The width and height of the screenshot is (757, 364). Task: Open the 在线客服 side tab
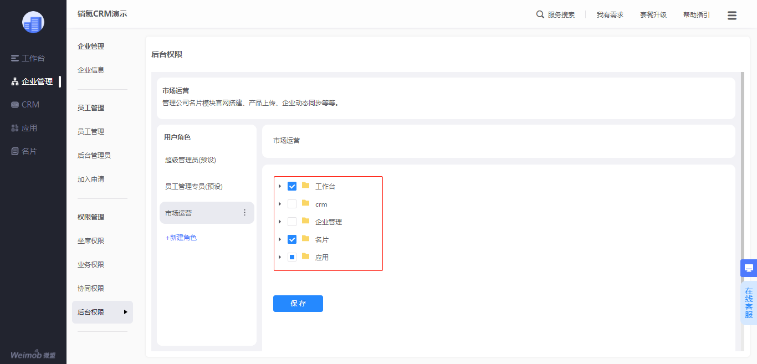[x=749, y=303]
